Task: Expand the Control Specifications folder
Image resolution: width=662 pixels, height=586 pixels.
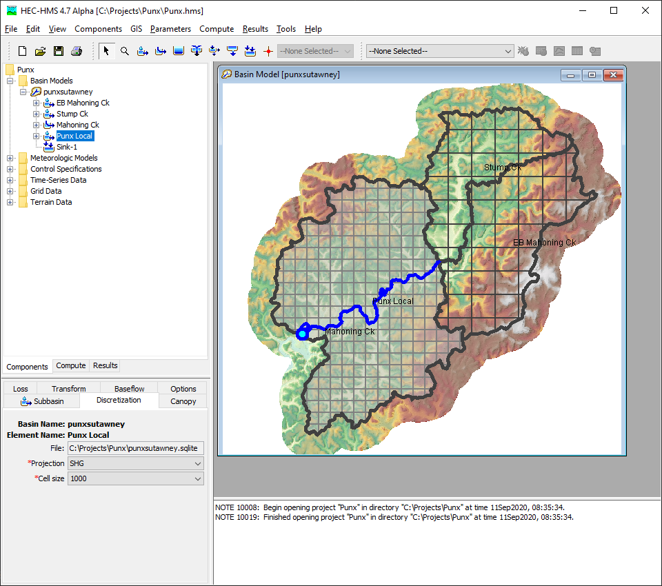Action: click(10, 169)
